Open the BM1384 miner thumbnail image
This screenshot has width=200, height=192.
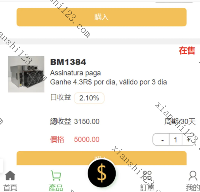pyautogui.click(x=26, y=74)
